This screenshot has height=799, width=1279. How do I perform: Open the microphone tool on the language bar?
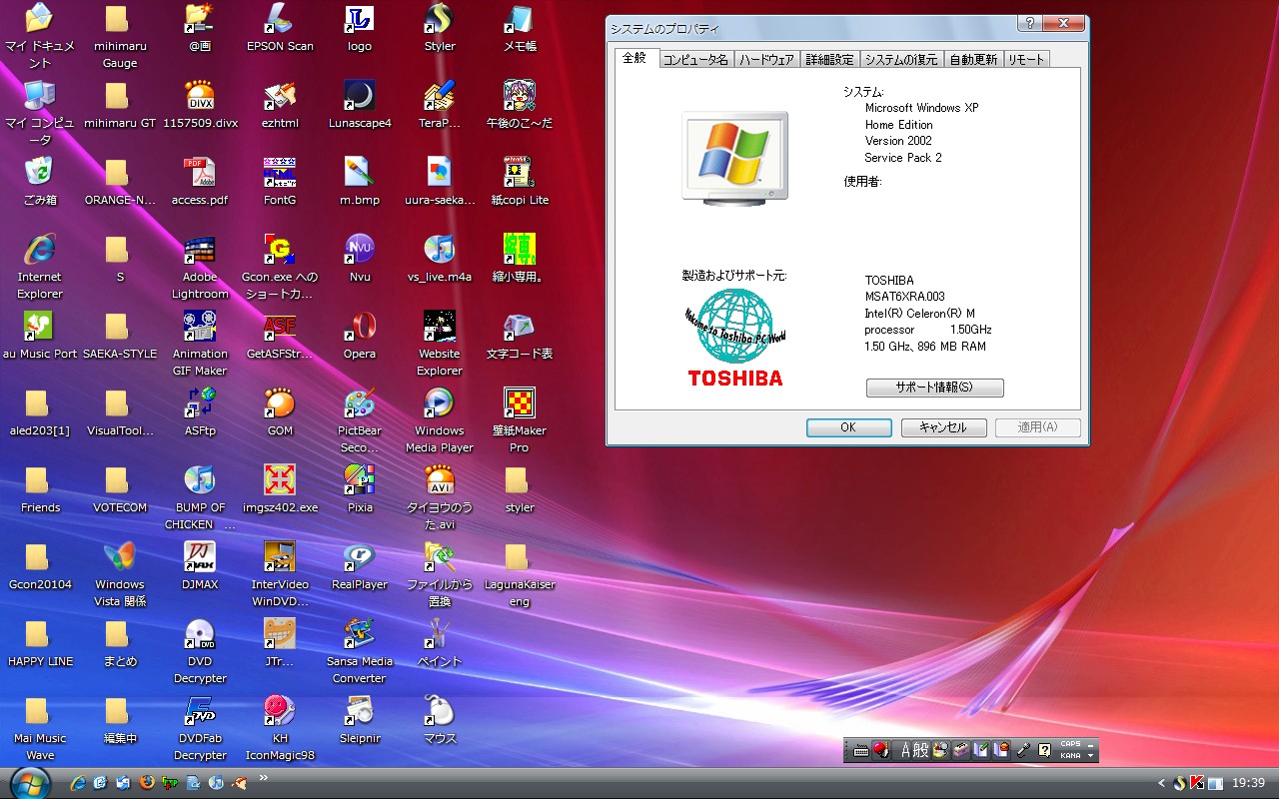(x=1023, y=750)
